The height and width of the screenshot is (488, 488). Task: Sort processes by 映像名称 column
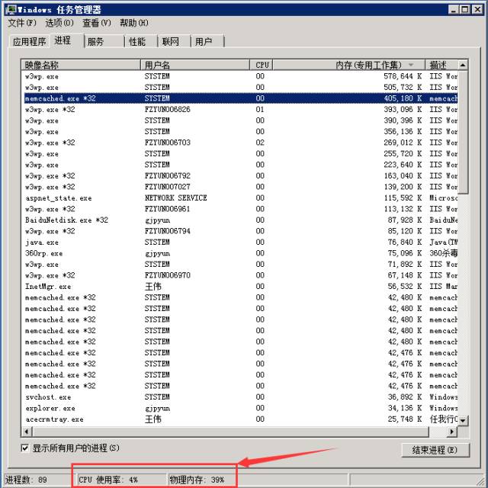(x=80, y=66)
